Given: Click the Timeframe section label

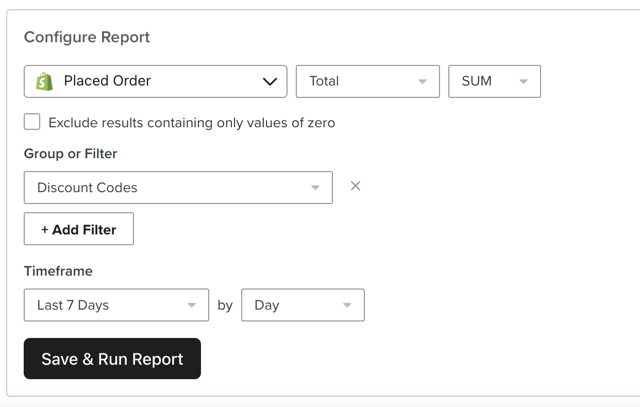Looking at the screenshot, I should (58, 271).
